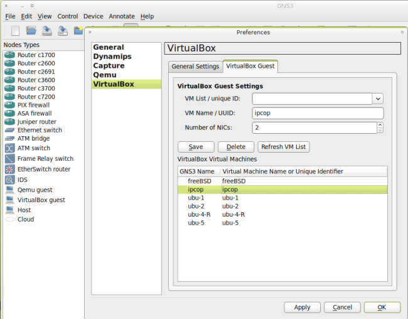Increase the Number of NICs value
Viewport: 408px width, 319px height.
(x=380, y=125)
